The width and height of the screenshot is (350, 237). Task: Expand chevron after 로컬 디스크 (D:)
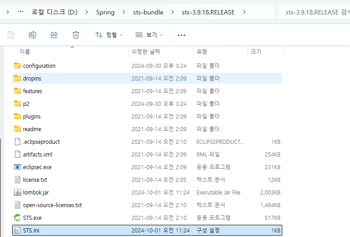pyautogui.click(x=87, y=12)
